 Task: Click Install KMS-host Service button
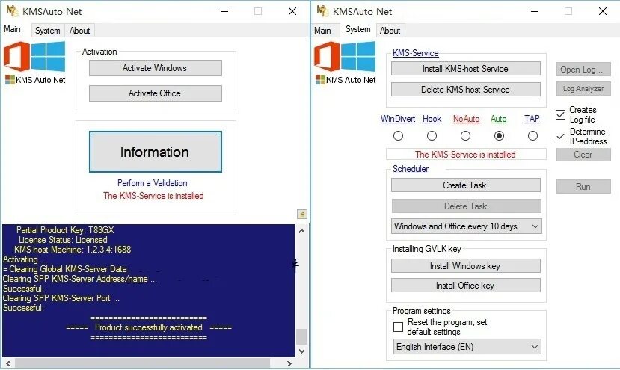tap(466, 68)
